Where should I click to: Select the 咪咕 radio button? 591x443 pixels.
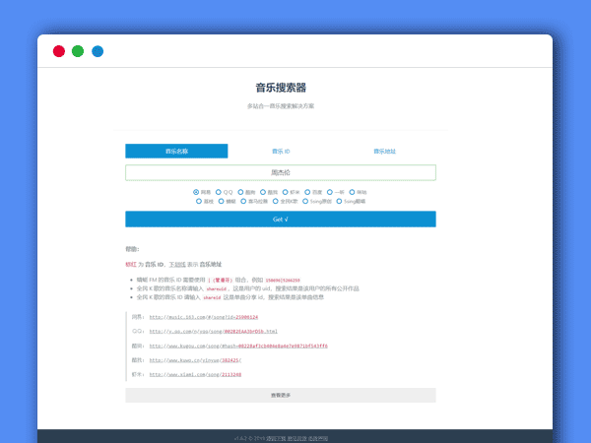[353, 191]
